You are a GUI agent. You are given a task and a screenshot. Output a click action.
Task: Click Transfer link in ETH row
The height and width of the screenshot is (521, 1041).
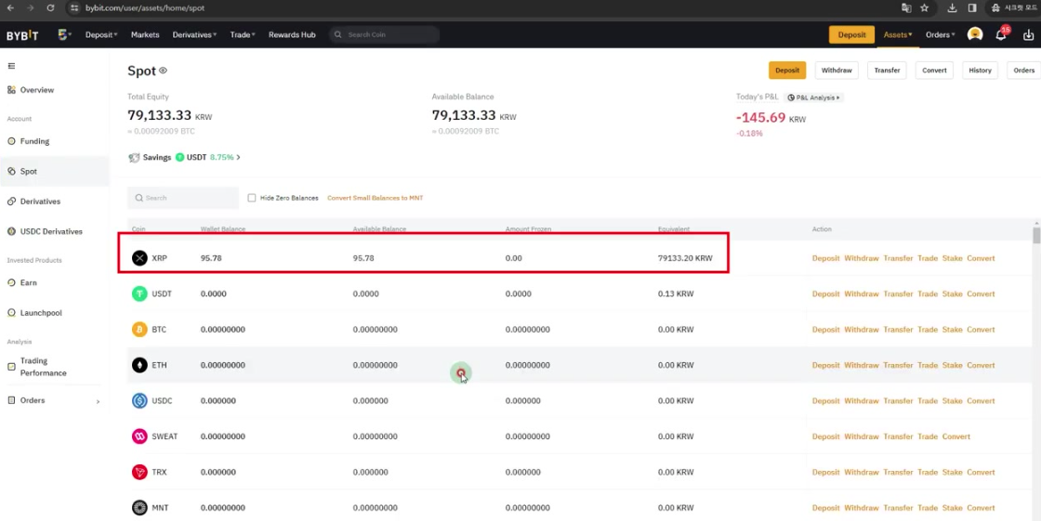pyautogui.click(x=898, y=366)
